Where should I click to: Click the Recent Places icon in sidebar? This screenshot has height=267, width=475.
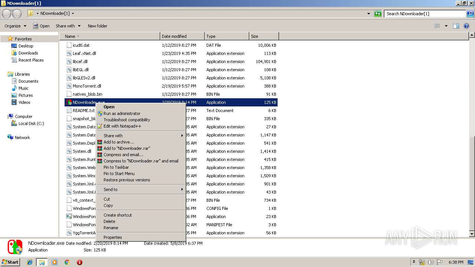[x=14, y=60]
